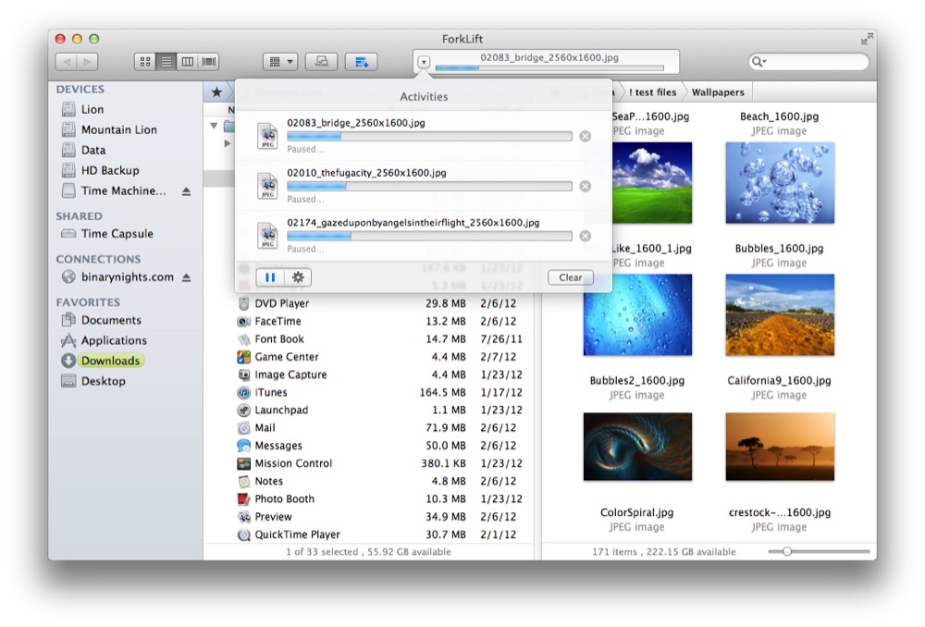Cancel the 02010_thefugacity transfer
Screen dimensions: 925x627
tap(585, 186)
